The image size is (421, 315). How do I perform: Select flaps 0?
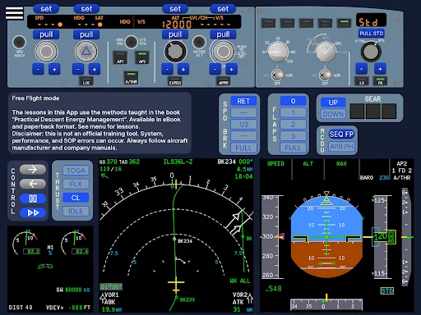293,101
